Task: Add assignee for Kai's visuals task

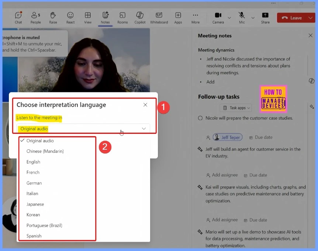Action: [x=222, y=220]
